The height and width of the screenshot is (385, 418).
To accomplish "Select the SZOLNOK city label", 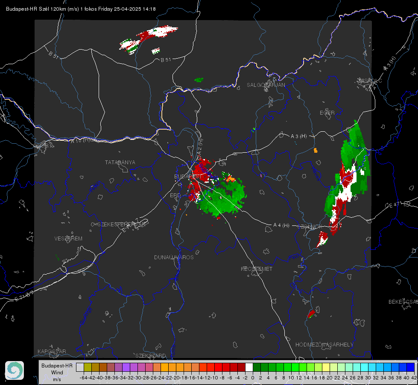I will click(x=310, y=227).
